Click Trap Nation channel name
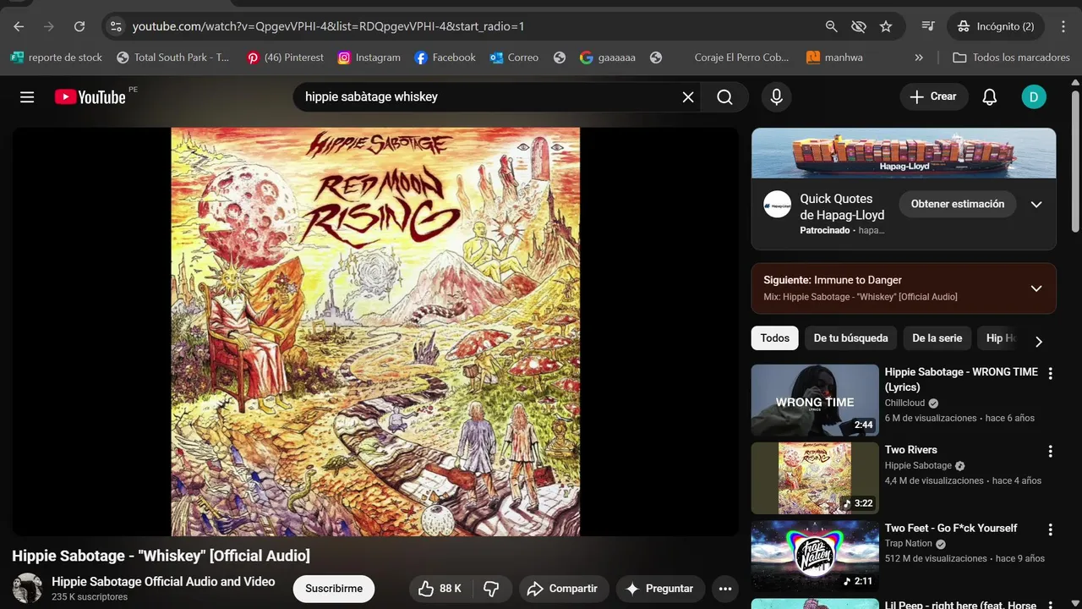The width and height of the screenshot is (1082, 609). point(909,544)
